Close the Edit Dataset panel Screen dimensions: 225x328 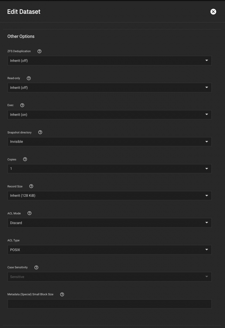[213, 11]
